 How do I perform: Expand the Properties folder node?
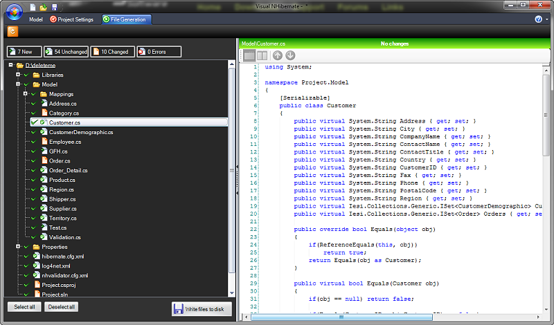point(17,247)
